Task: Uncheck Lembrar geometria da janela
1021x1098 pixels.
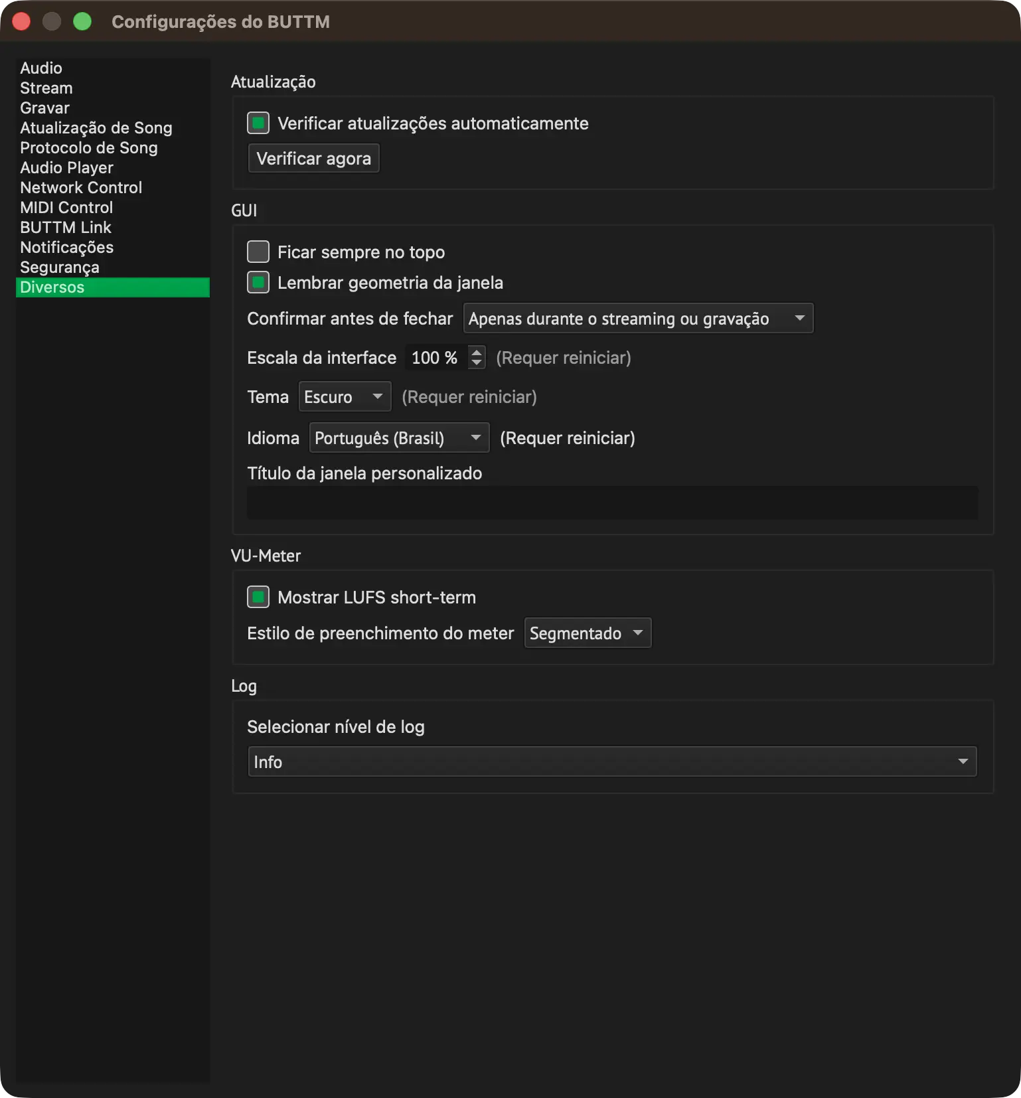Action: tap(258, 283)
